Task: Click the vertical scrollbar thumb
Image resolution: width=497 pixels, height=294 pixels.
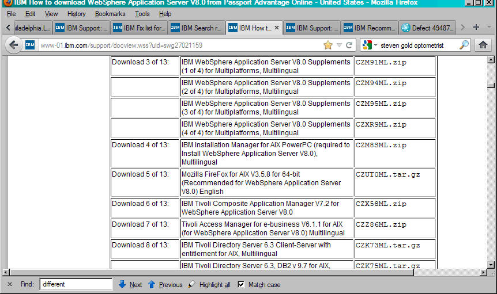Action: pyautogui.click(x=491, y=85)
